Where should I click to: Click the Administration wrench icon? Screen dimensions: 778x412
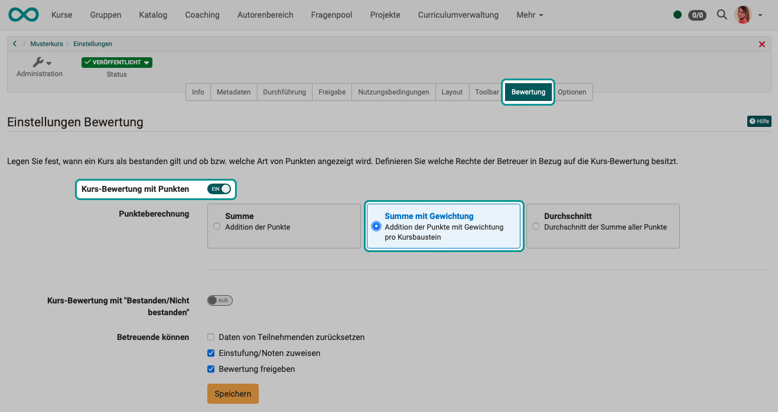pyautogui.click(x=37, y=61)
